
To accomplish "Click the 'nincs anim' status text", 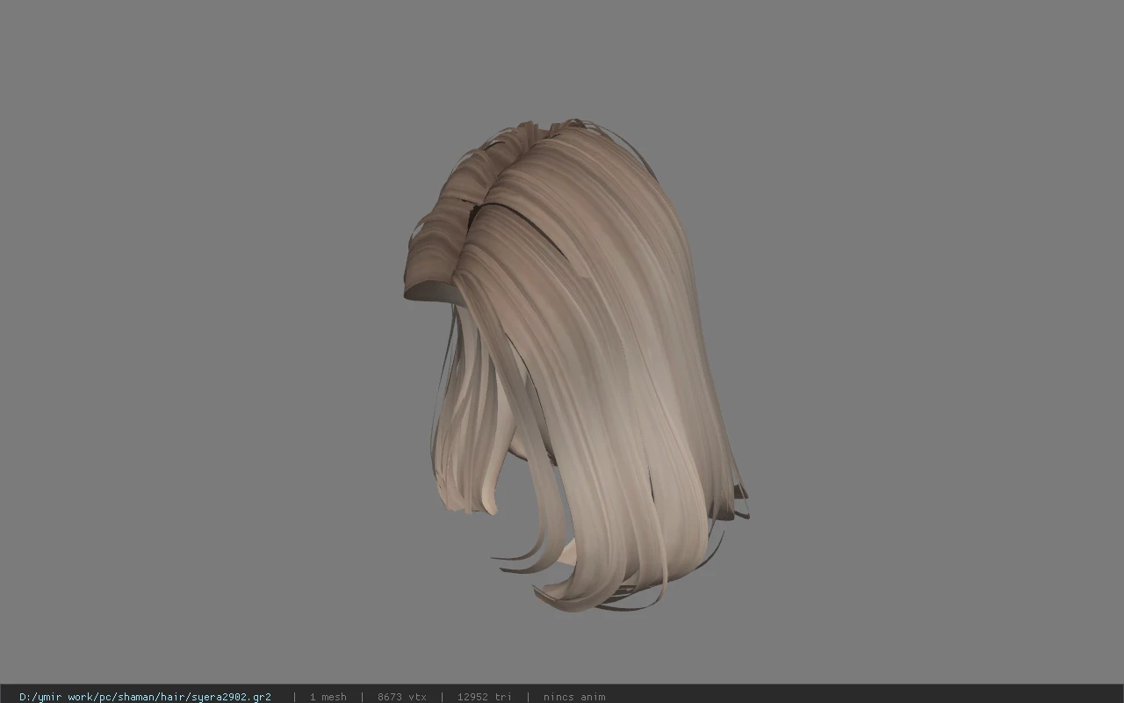I will coord(573,697).
